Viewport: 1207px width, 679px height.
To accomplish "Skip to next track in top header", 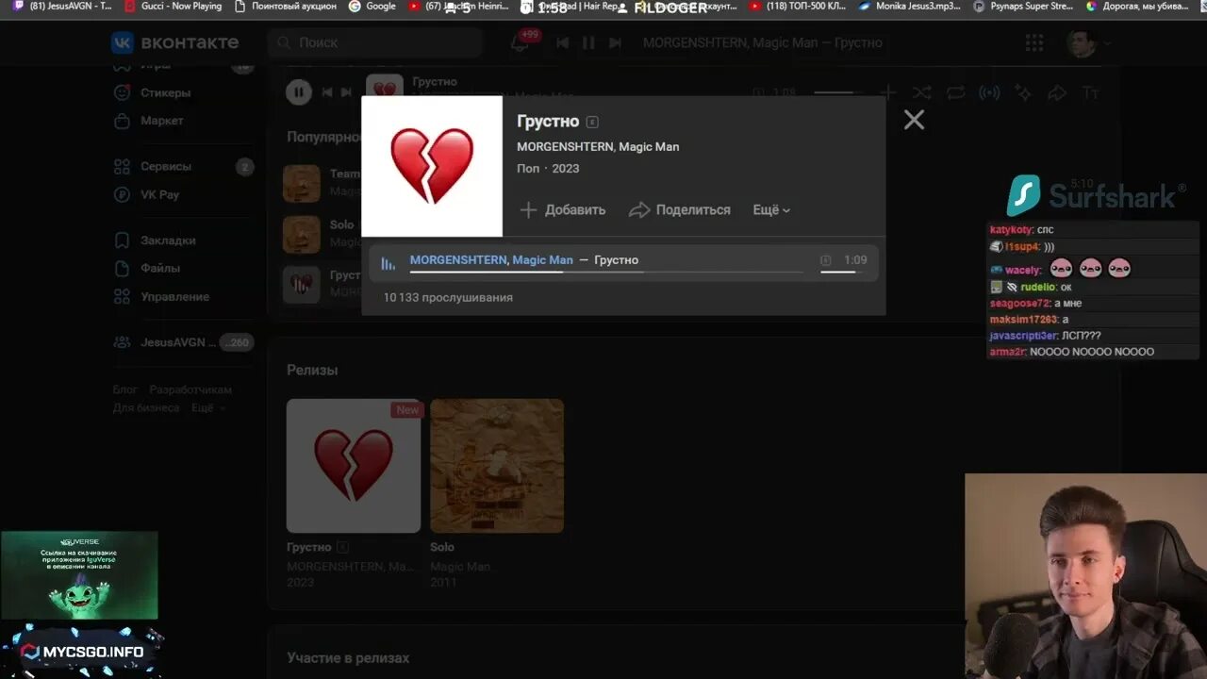I will click(615, 42).
